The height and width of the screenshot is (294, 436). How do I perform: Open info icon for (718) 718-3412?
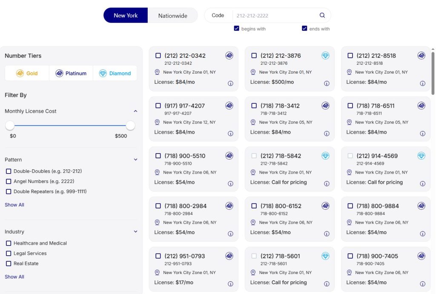[327, 134]
